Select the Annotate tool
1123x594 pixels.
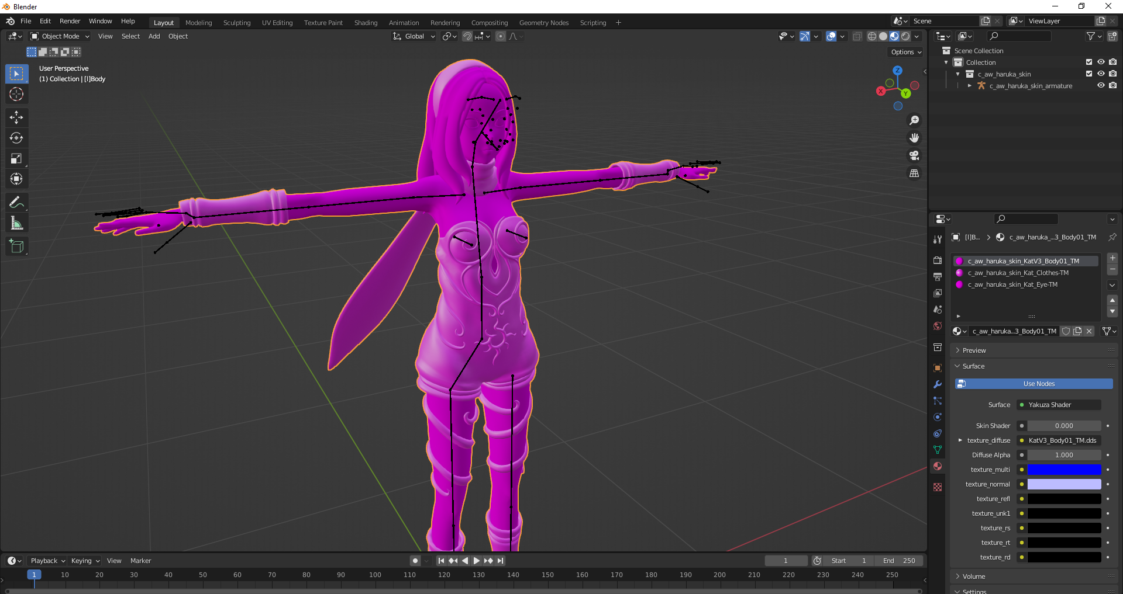[x=16, y=203]
